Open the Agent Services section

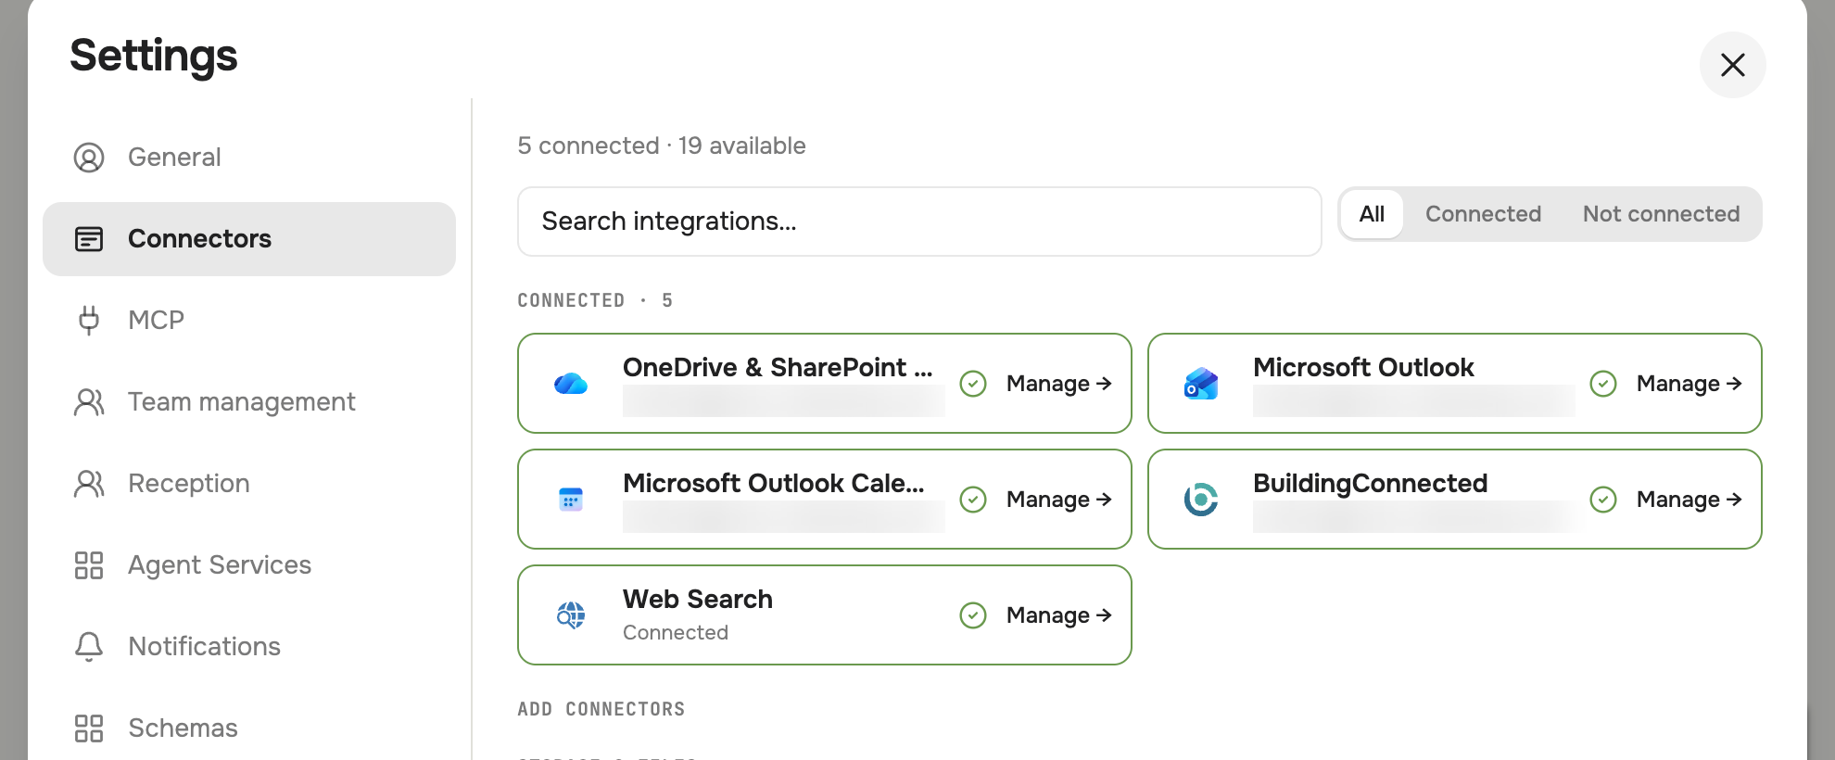coord(249,565)
